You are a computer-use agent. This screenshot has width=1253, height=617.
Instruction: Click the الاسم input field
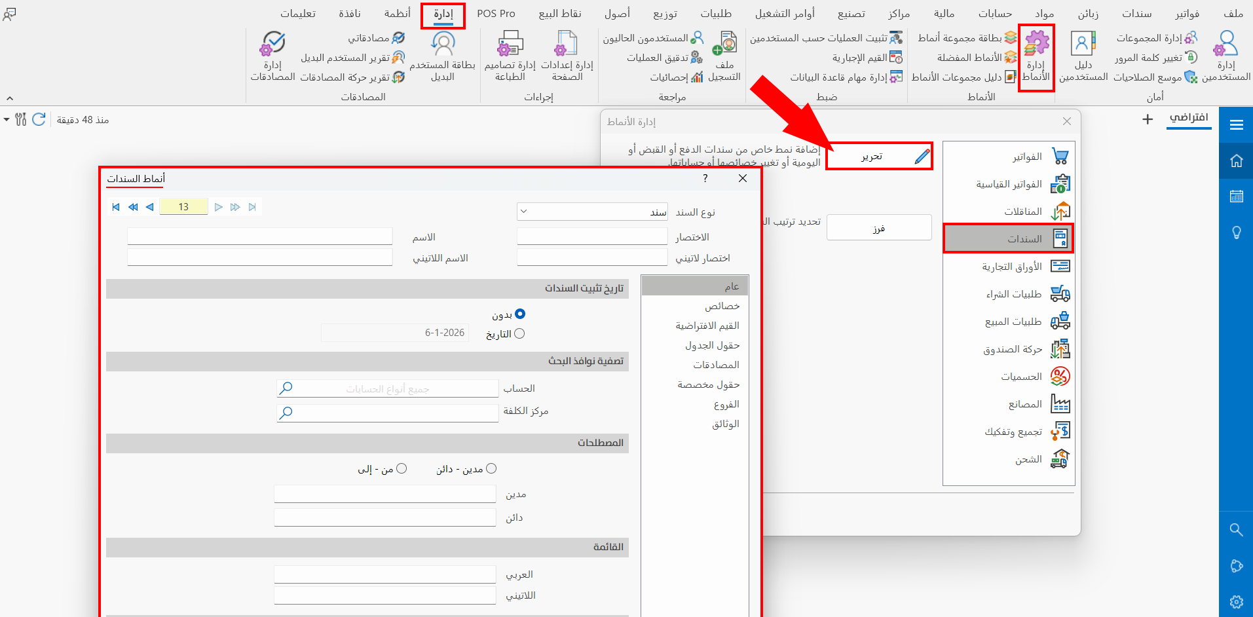(x=260, y=236)
